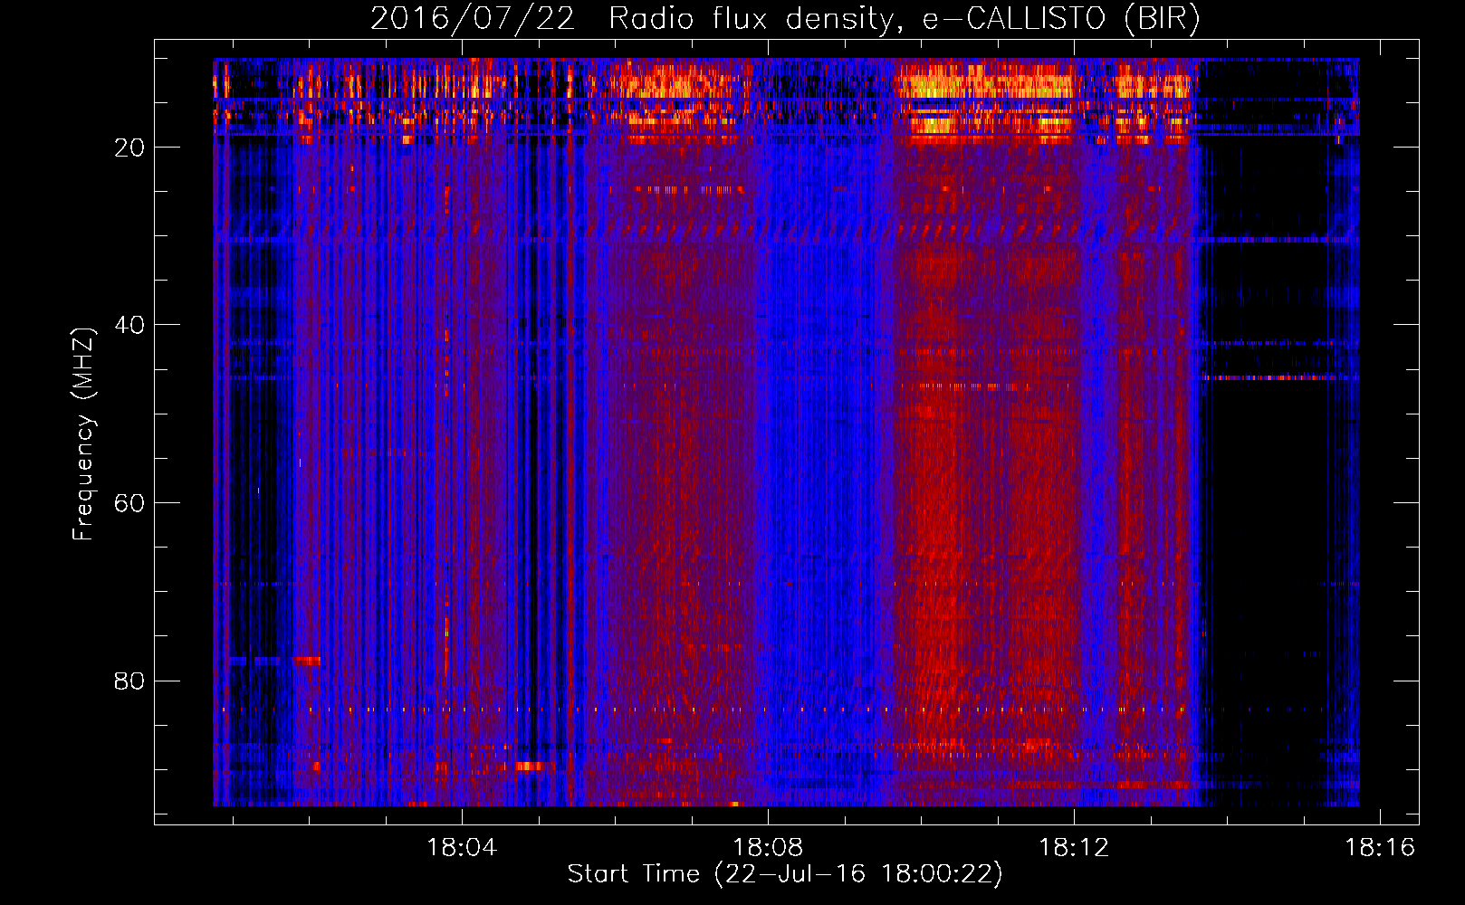1465x905 pixels.
Task: Click the '60' frequency axis label
Action: (x=129, y=503)
